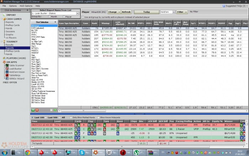249x156 pixels.
Task: Expand the report name dropdown list
Action: coord(77,13)
